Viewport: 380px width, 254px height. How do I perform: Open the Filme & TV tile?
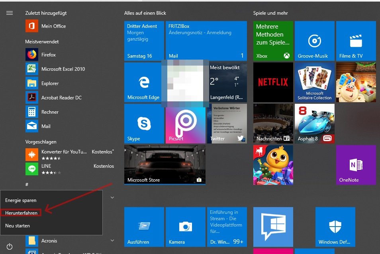click(x=356, y=41)
